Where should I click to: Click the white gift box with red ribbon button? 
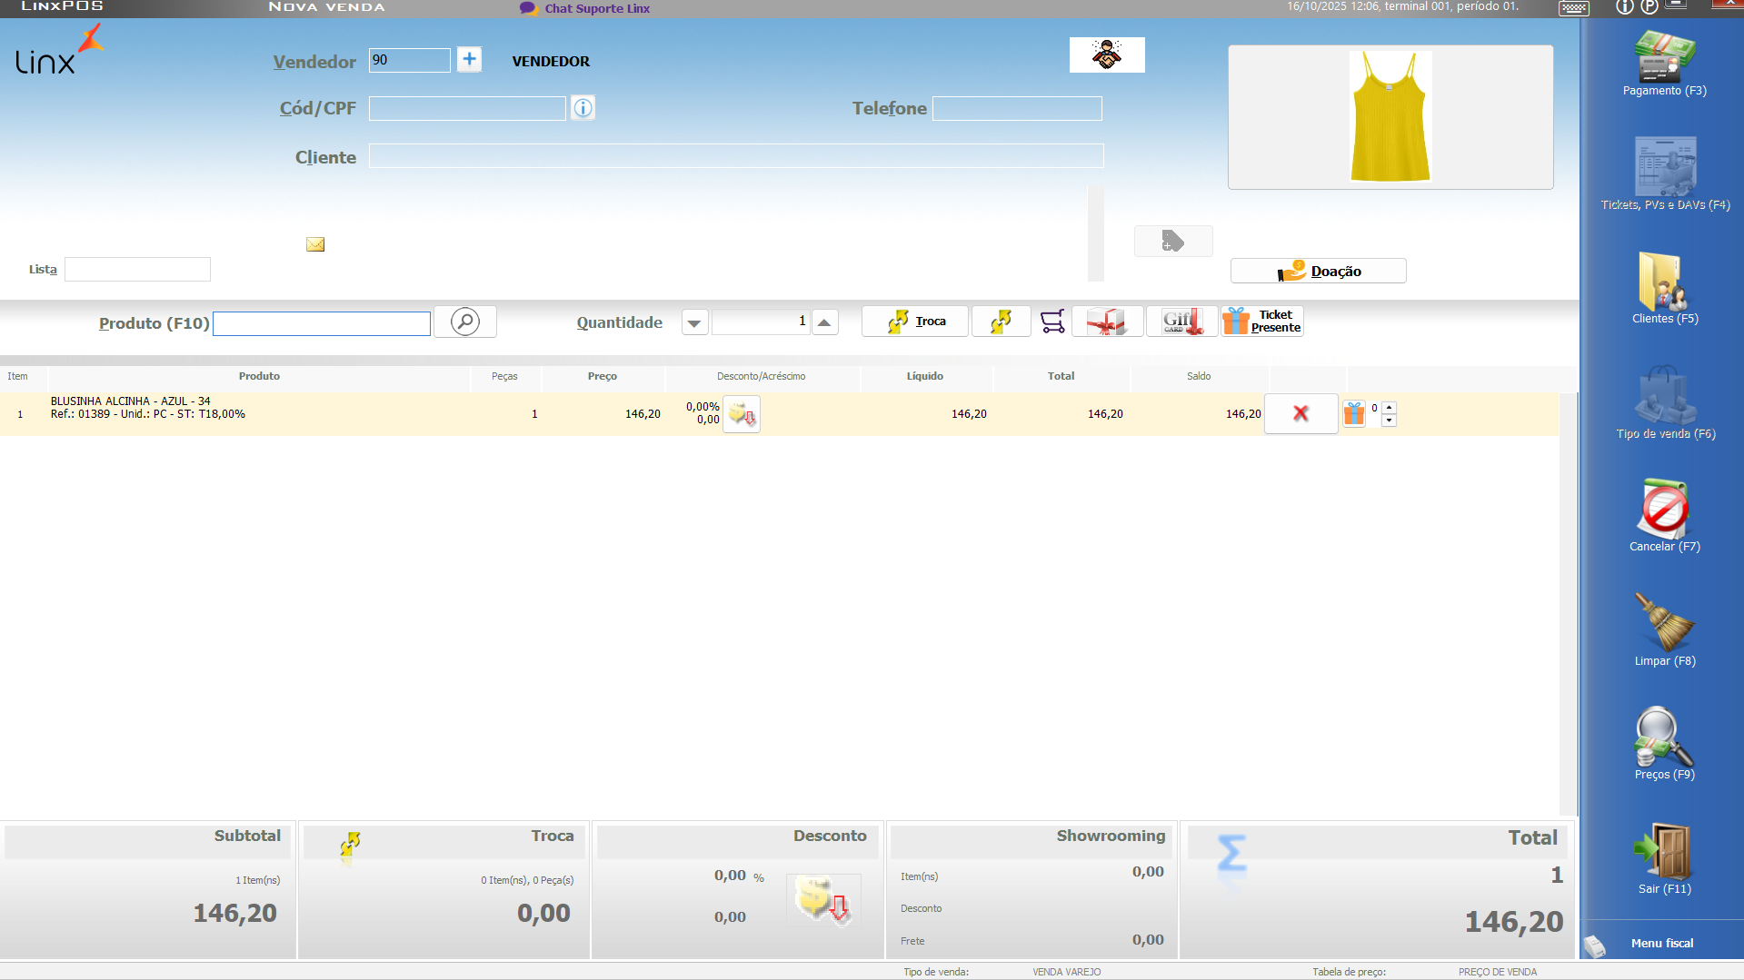pos(1107,322)
